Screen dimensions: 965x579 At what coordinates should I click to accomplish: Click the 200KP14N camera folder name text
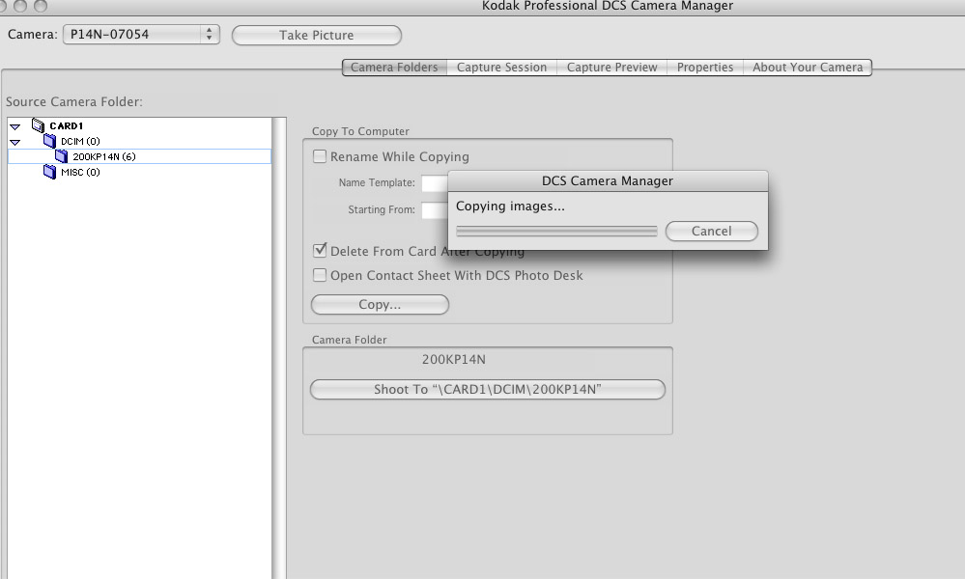pyautogui.click(x=454, y=360)
